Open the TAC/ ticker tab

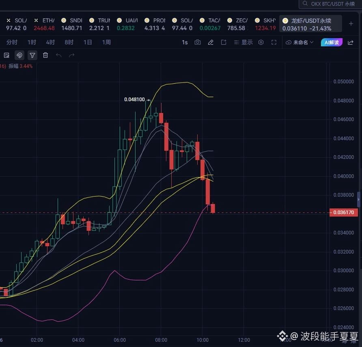(210, 24)
